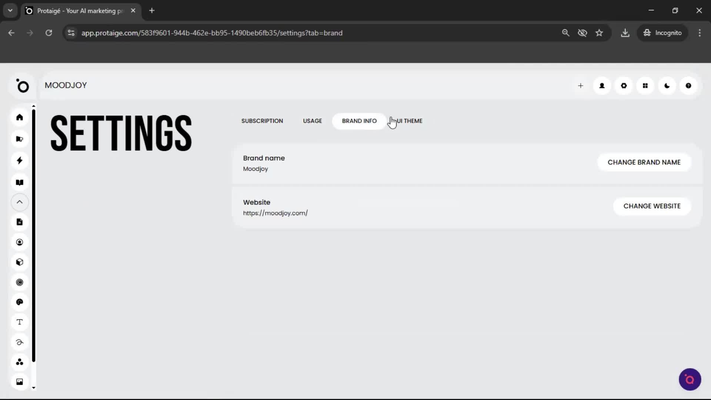Choose the Text (T) tool in the sidebar
Viewport: 711px width, 400px height.
pos(19,322)
